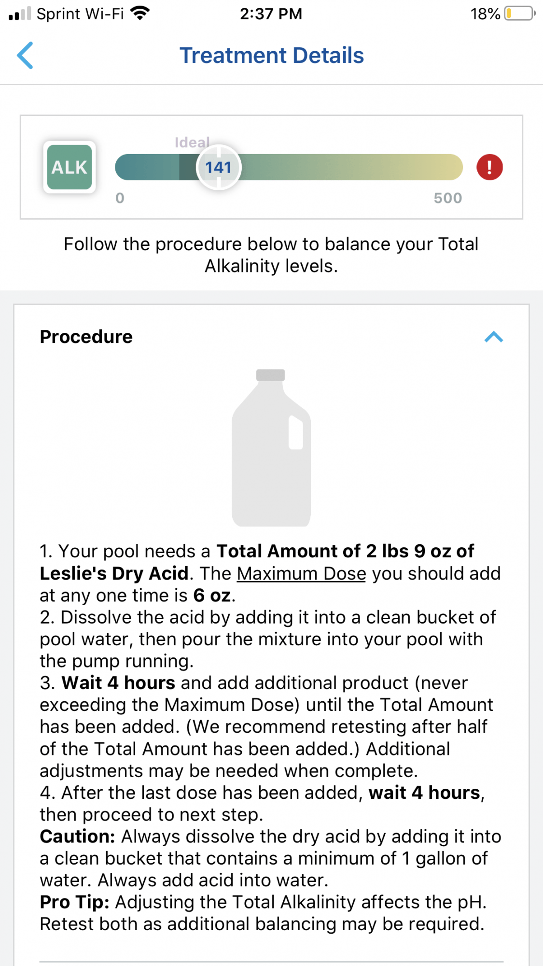Tap the Pro Tip paragraph text
Image resolution: width=543 pixels, height=966 pixels.
coord(263,913)
